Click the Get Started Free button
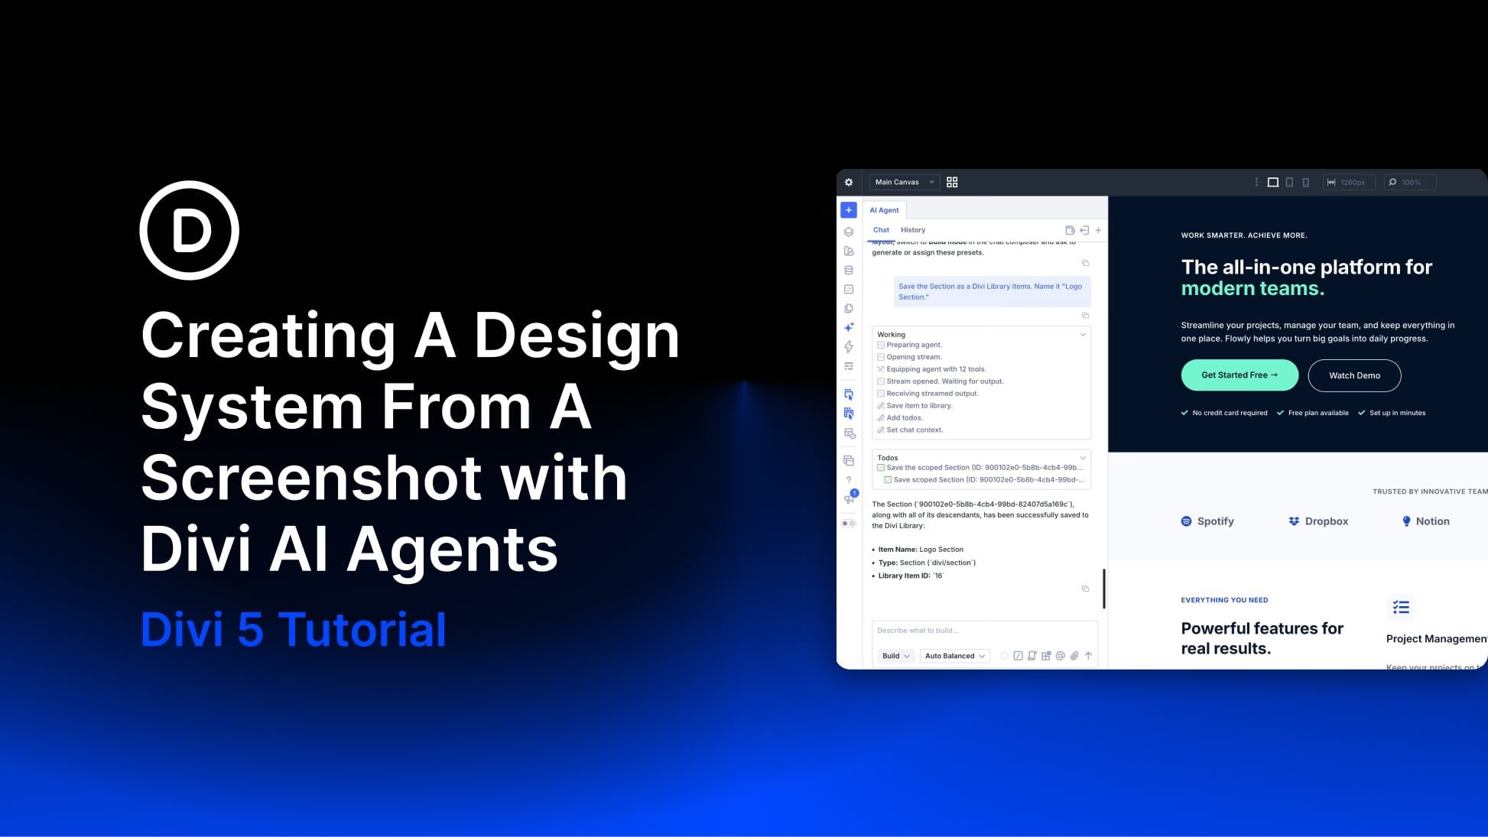This screenshot has width=1488, height=837. coord(1239,375)
